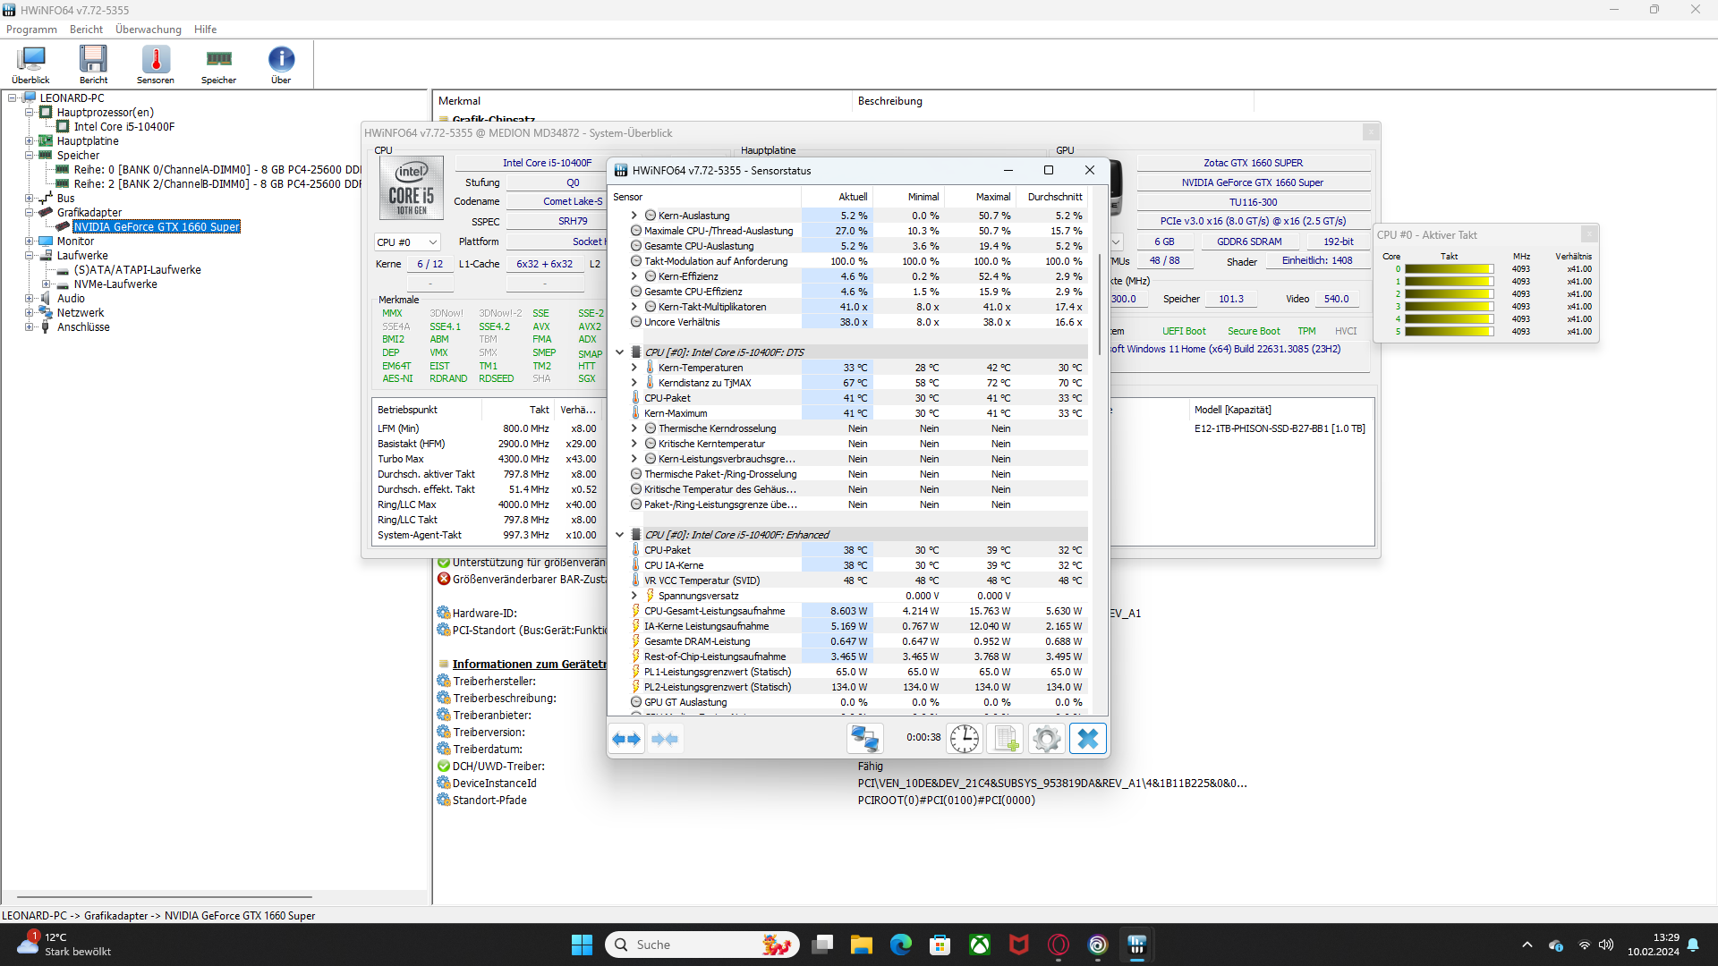Expand the Audio tree node
This screenshot has height=966, width=1718.
coord(29,299)
